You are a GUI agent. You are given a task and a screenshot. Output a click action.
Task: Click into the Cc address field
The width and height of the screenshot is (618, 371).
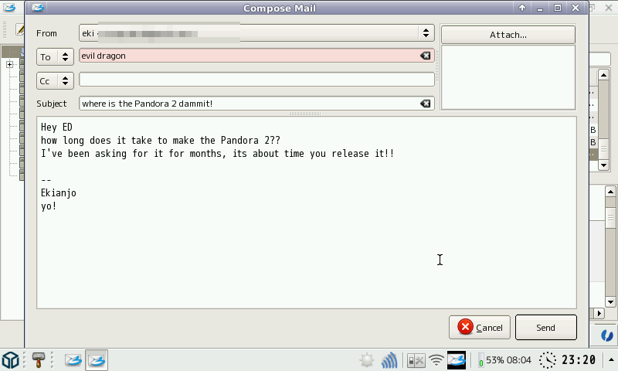[x=256, y=80]
